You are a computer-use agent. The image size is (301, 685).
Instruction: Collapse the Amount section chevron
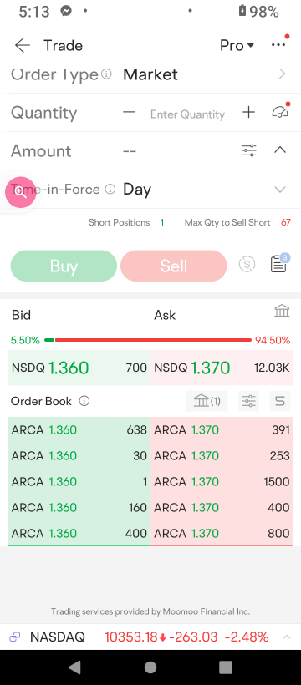[x=279, y=150]
